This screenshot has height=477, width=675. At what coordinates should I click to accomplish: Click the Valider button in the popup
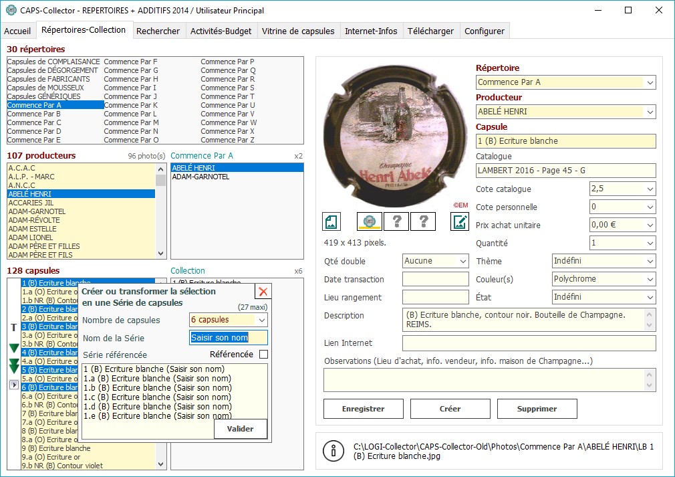pos(240,429)
